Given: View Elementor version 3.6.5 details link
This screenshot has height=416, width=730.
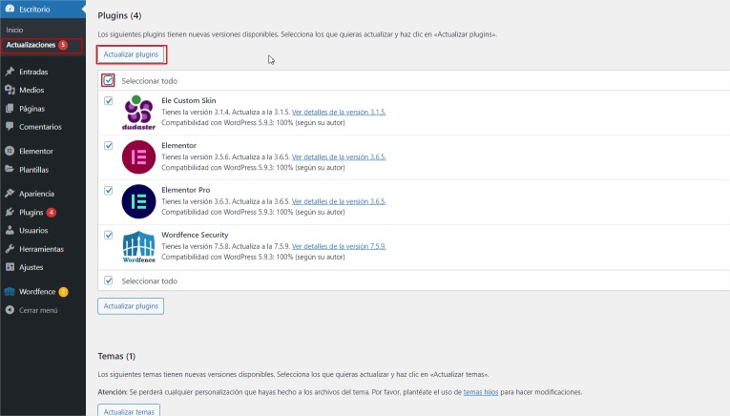Looking at the screenshot, I should [339, 156].
